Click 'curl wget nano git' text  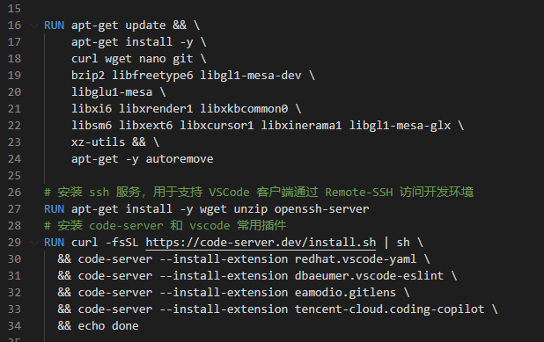[132, 59]
